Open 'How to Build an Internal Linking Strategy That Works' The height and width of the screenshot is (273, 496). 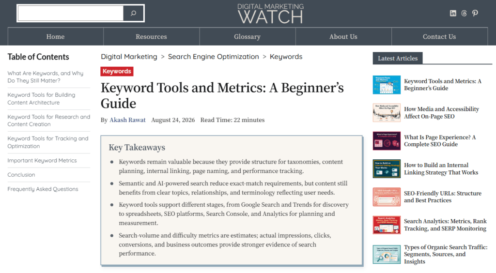point(441,169)
